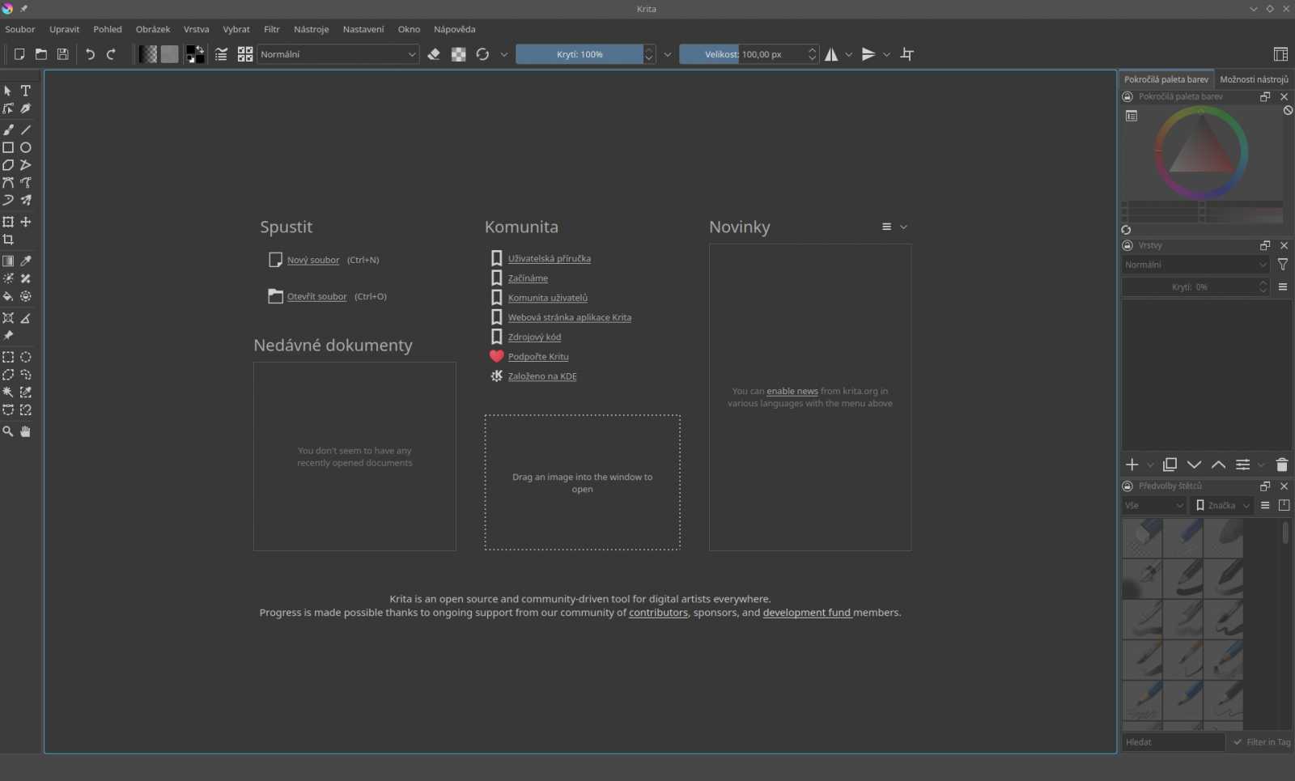The width and height of the screenshot is (1295, 781).
Task: Expand add layer type arrow
Action: point(1150,465)
